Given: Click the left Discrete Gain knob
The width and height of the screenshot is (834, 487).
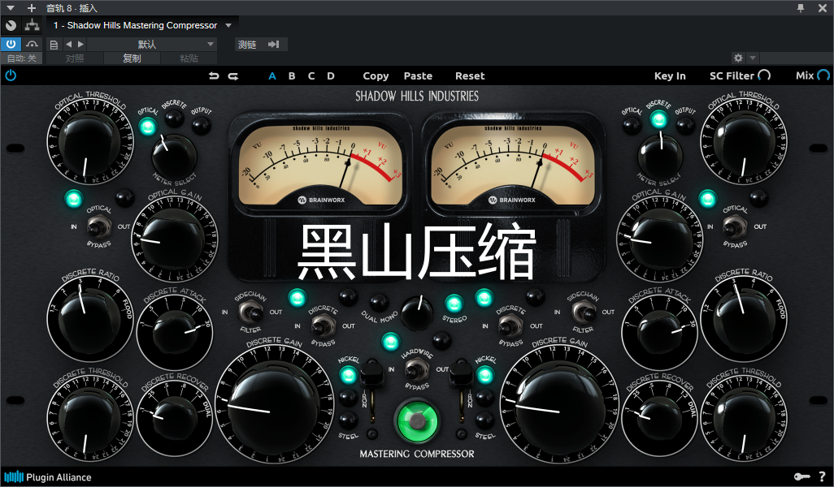Looking at the screenshot, I should point(274,406).
